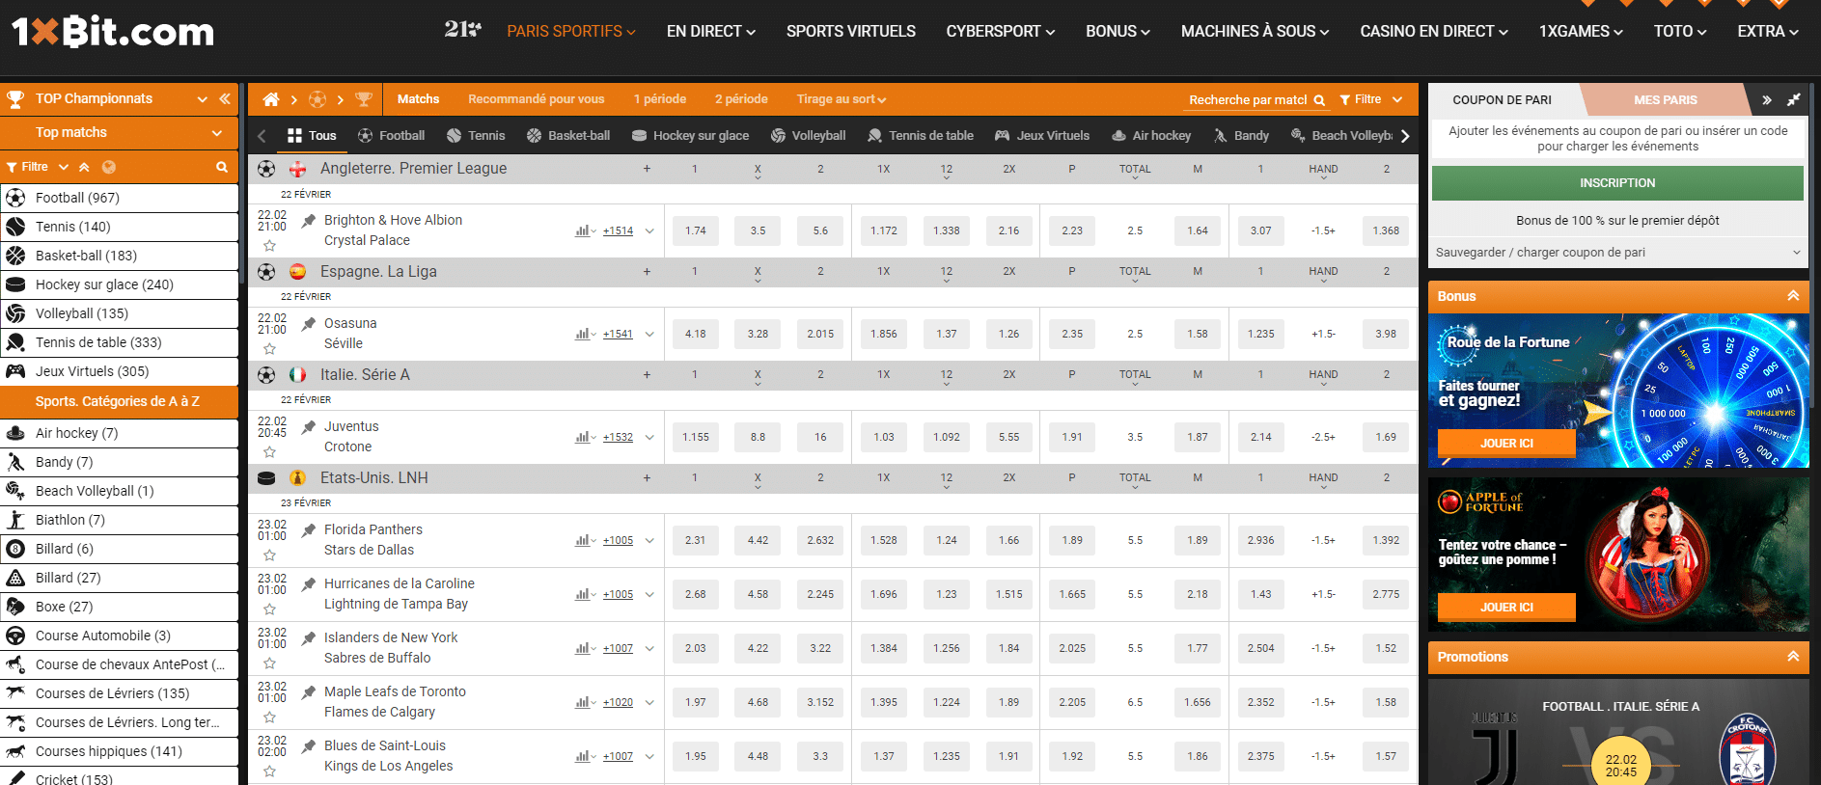Click the Recherche par match search field
Image resolution: width=1821 pixels, height=785 pixels.
(1249, 99)
